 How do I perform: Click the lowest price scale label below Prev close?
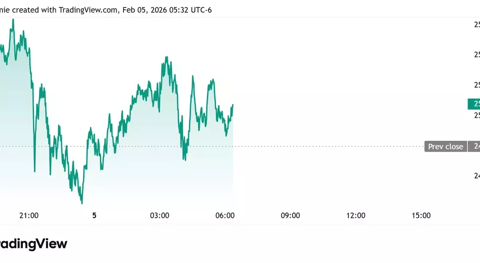pyautogui.click(x=476, y=176)
